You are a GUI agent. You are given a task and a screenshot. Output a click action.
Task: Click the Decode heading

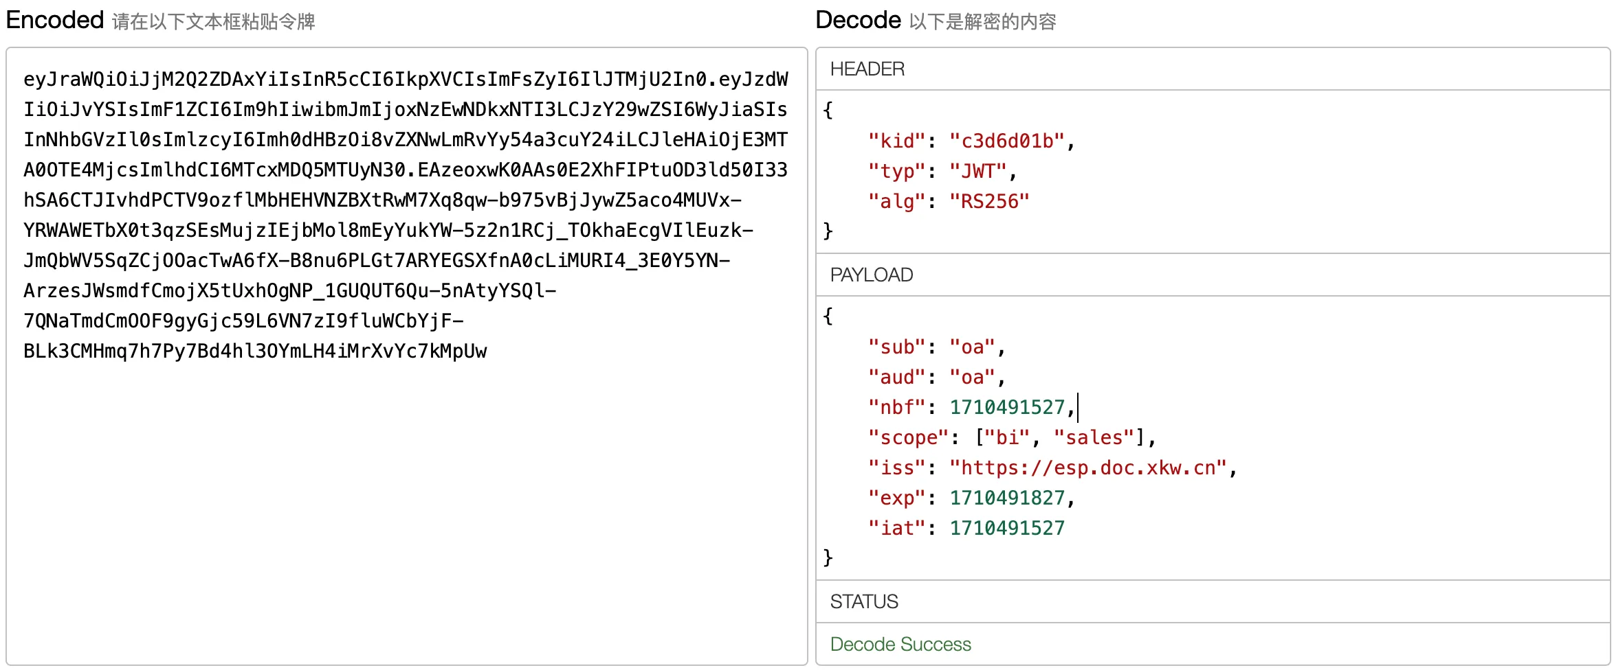(x=857, y=21)
